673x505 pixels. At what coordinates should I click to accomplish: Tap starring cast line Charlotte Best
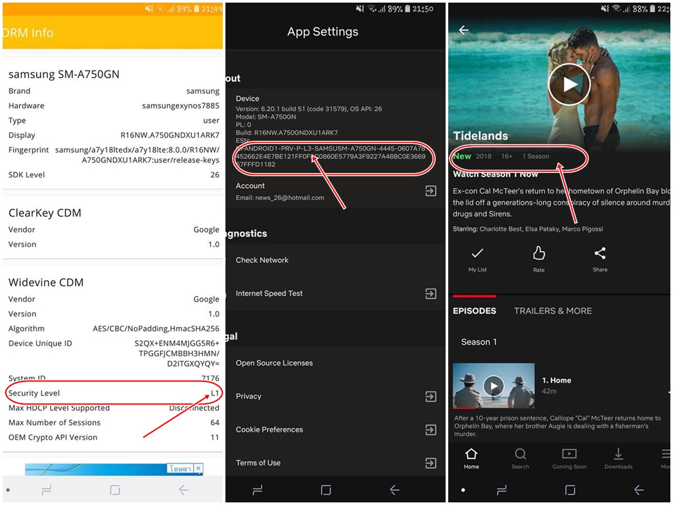[x=528, y=229]
